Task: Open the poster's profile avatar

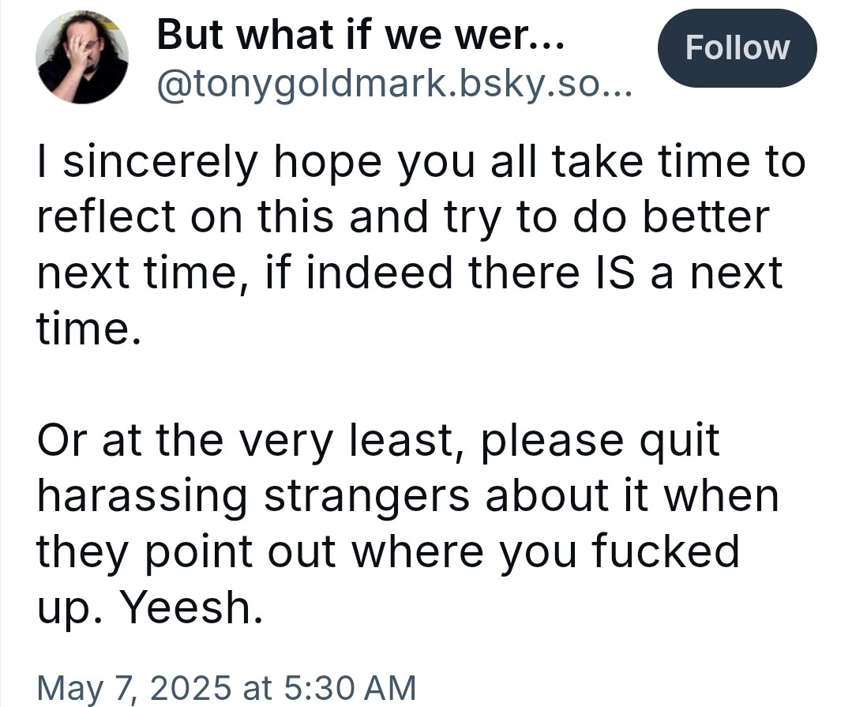Action: 82,57
